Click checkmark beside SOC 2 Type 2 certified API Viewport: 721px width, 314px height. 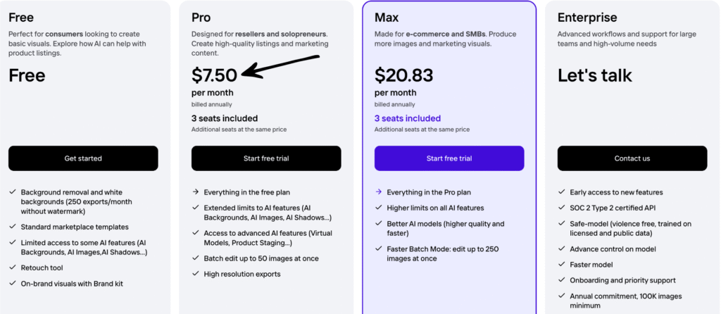click(561, 208)
